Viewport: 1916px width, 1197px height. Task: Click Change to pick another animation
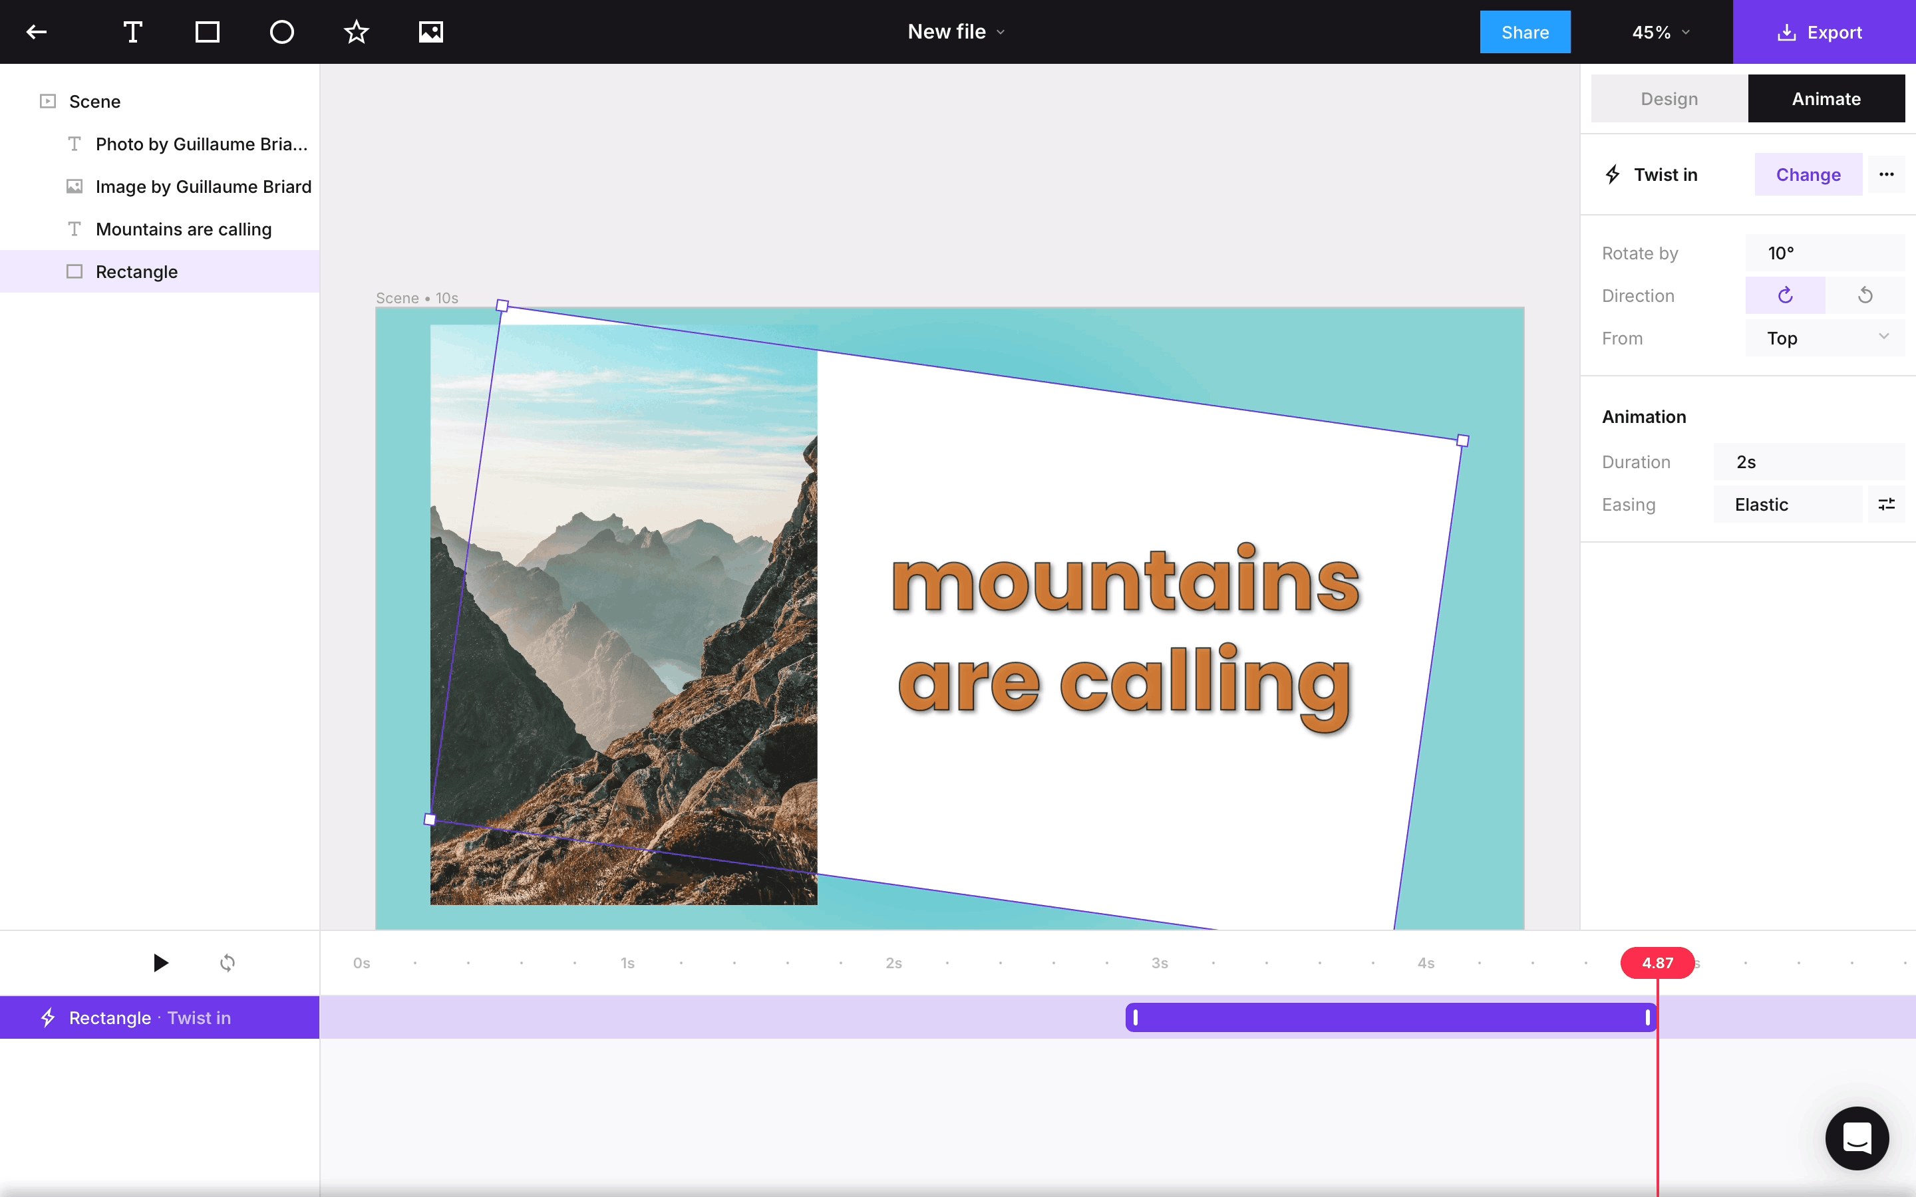click(1808, 174)
